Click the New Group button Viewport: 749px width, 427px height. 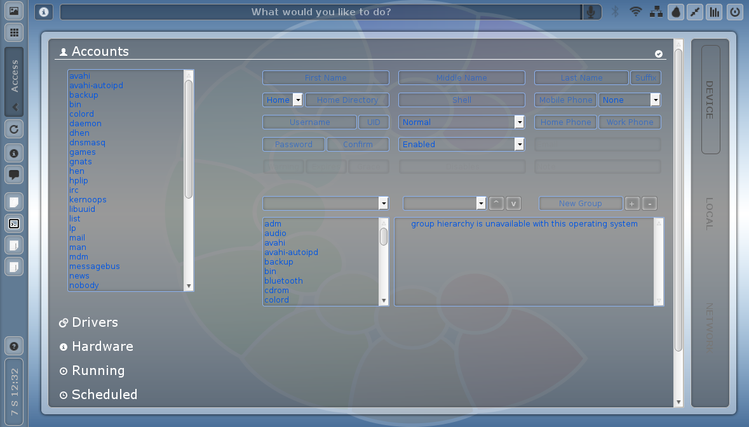click(580, 204)
